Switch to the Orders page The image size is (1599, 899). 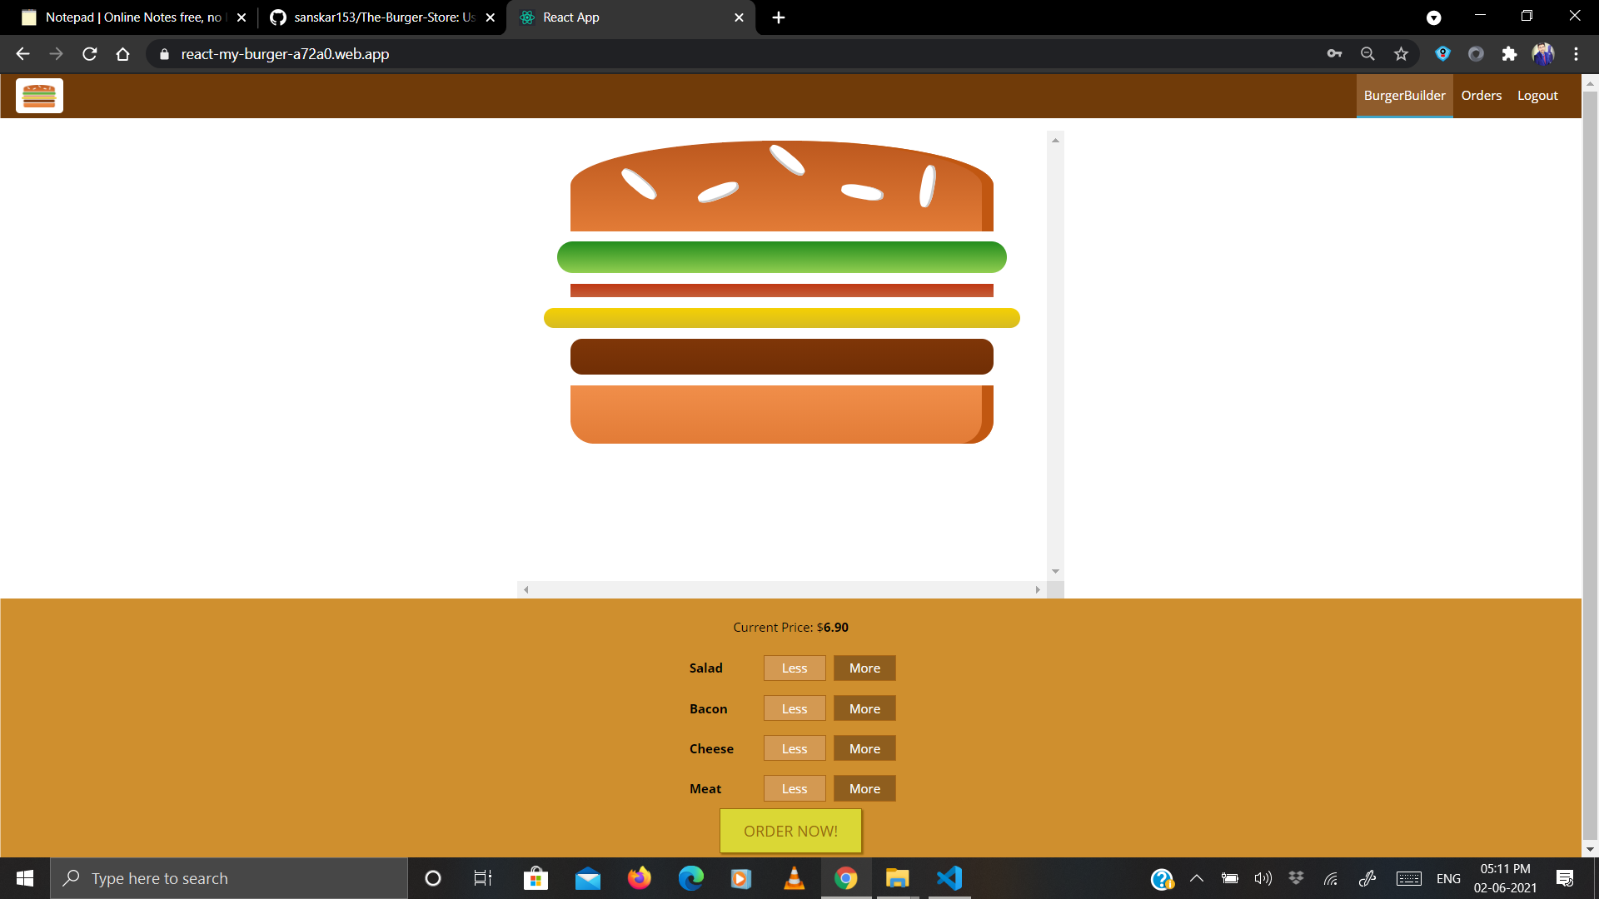(1481, 95)
